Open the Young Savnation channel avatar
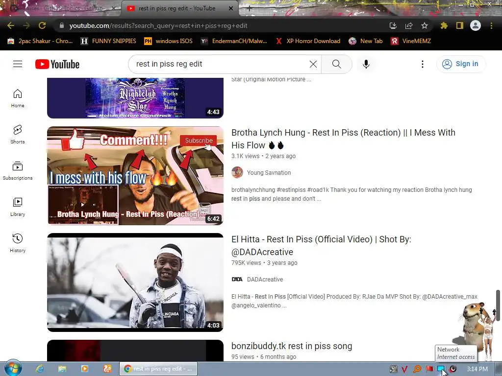502x376 pixels. (x=237, y=172)
